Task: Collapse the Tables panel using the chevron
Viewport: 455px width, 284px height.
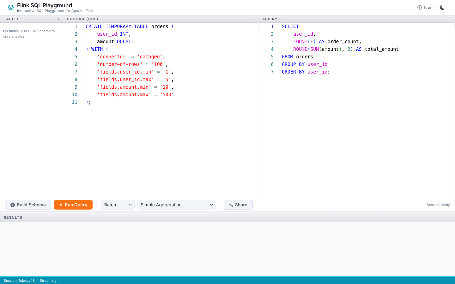Action: tap(58, 19)
